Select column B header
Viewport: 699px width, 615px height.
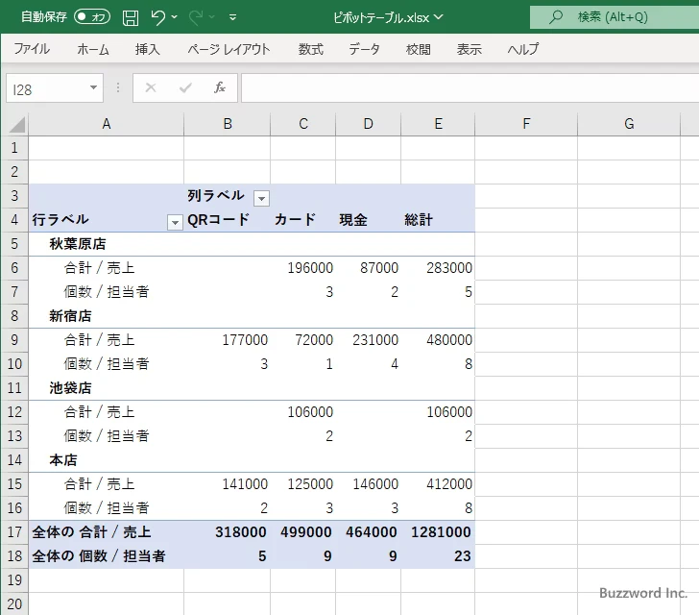pos(228,124)
